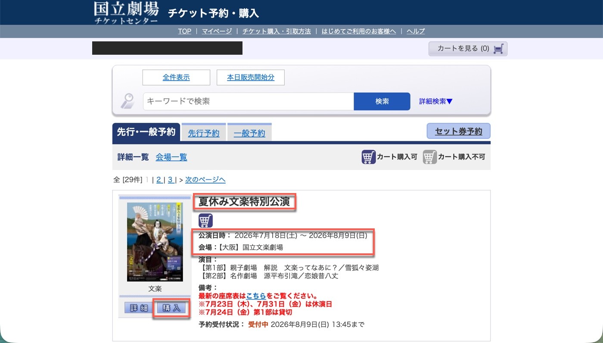Go to page 2 of results

(159, 180)
